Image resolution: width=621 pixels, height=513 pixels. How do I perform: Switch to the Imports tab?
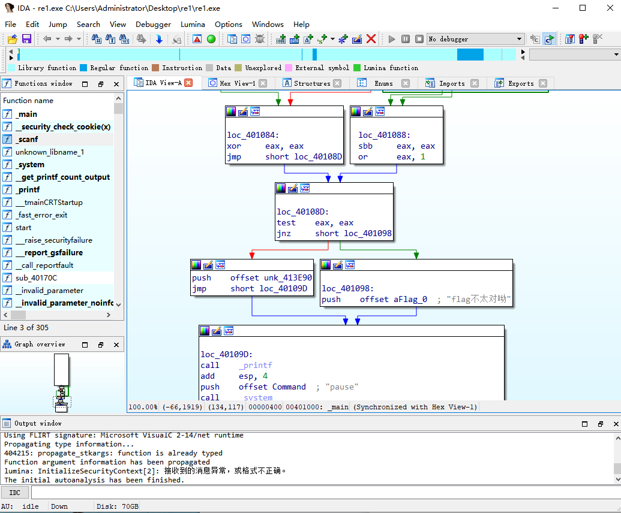451,83
